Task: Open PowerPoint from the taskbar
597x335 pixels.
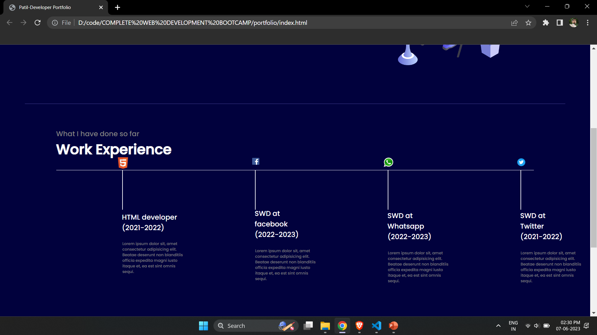Action: pos(394,326)
